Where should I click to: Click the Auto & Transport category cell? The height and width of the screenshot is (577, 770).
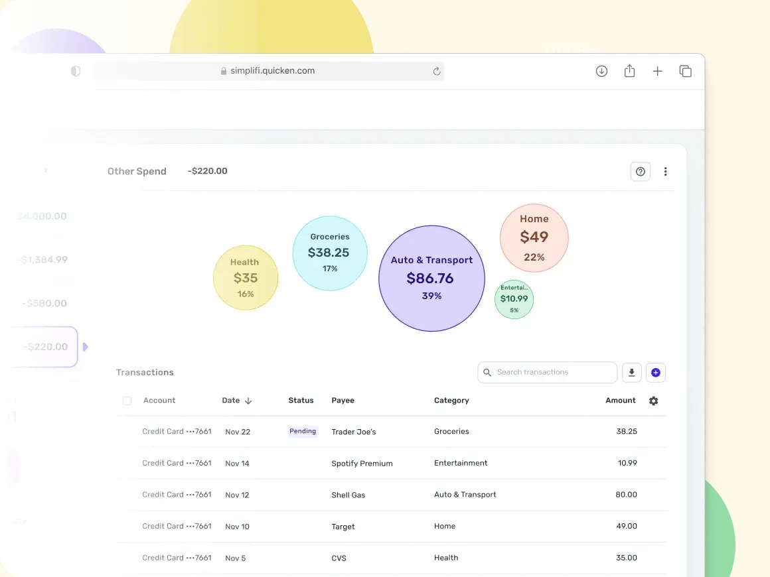tap(465, 495)
